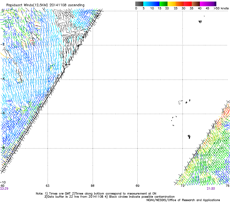
Task: Click the black island outline below 6S near 72.4E
Action: point(189,137)
